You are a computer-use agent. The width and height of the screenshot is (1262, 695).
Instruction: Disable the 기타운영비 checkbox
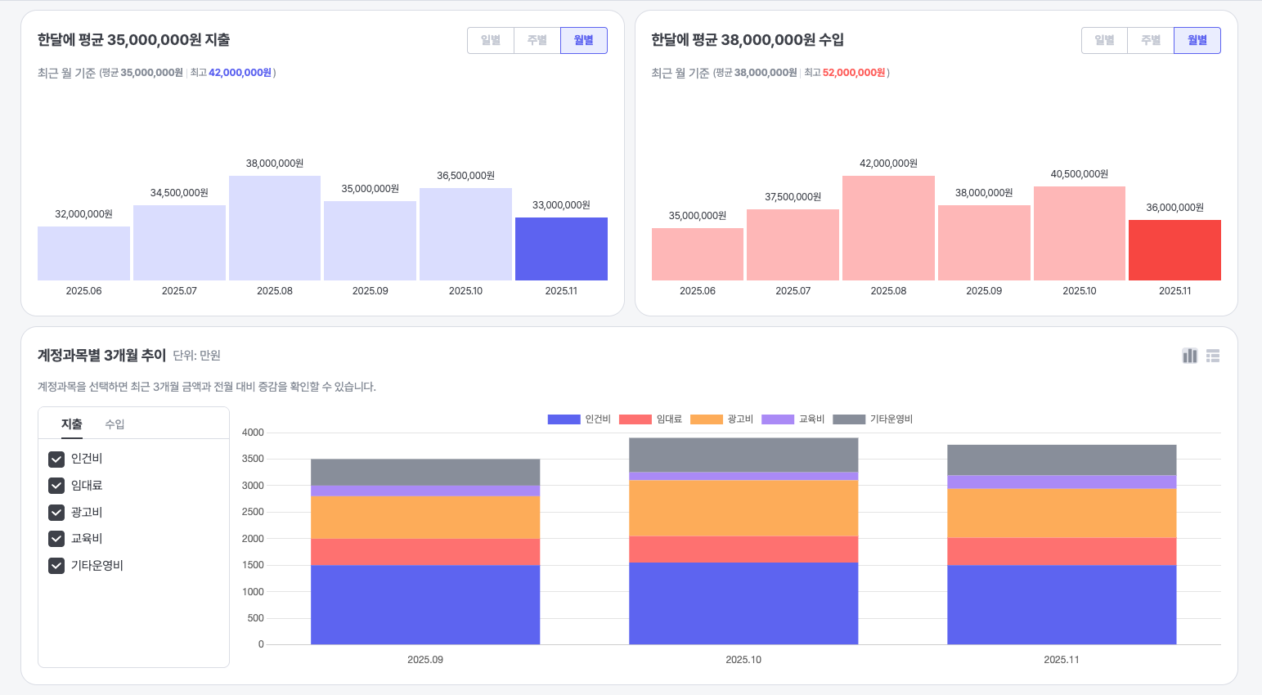point(56,566)
